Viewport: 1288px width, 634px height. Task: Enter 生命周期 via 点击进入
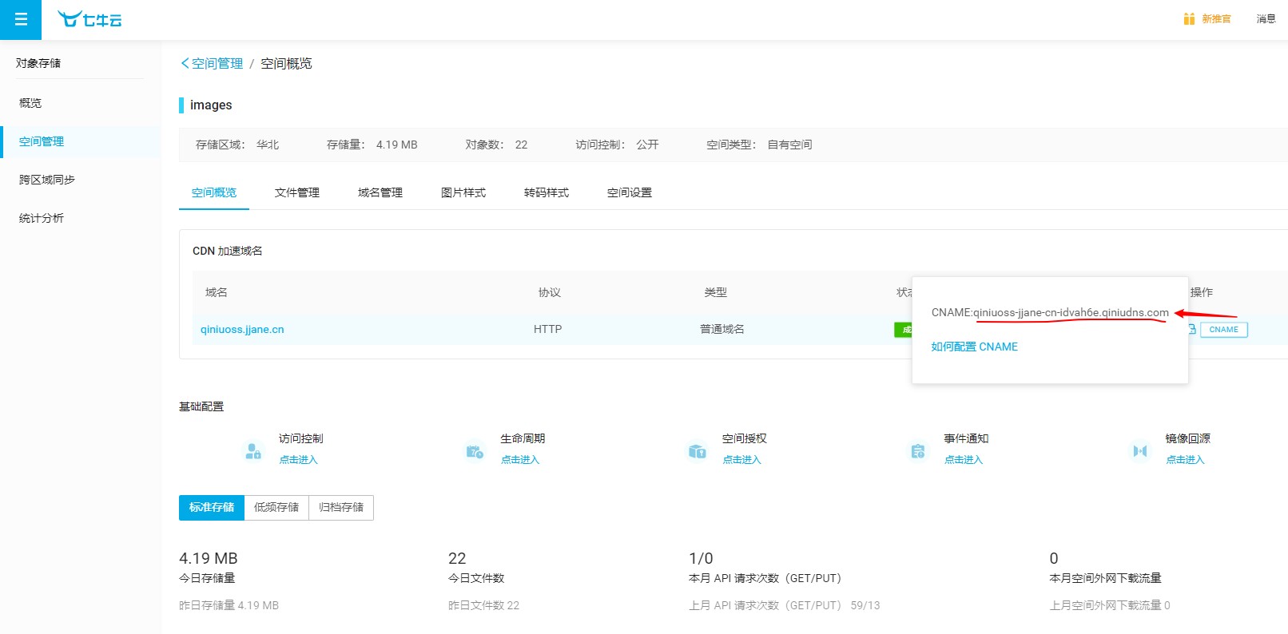[x=520, y=460]
